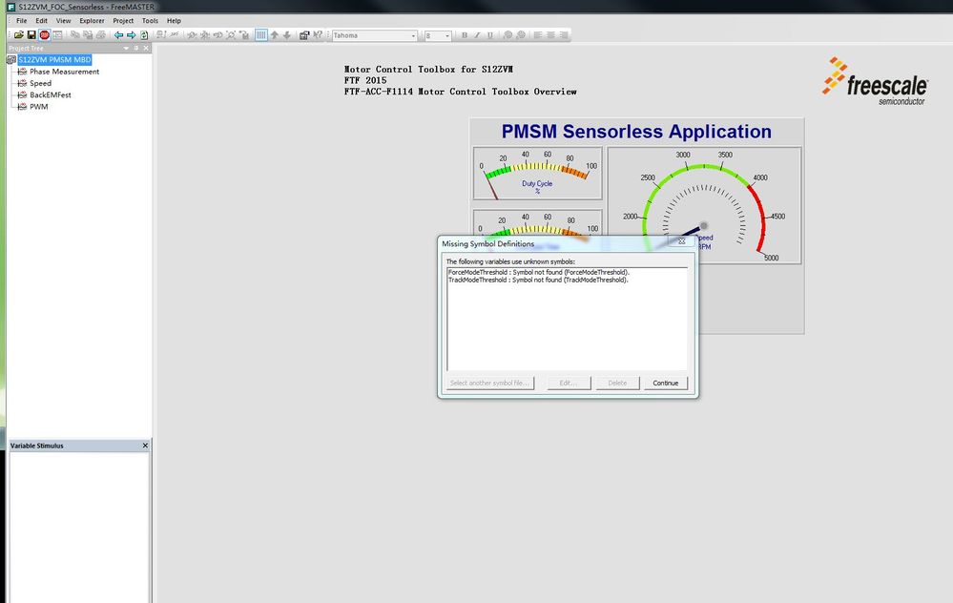This screenshot has height=603, width=953.
Task: Open the Help menu
Action: pos(174,21)
